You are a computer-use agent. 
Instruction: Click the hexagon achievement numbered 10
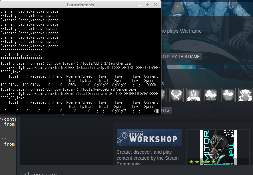(228, 95)
